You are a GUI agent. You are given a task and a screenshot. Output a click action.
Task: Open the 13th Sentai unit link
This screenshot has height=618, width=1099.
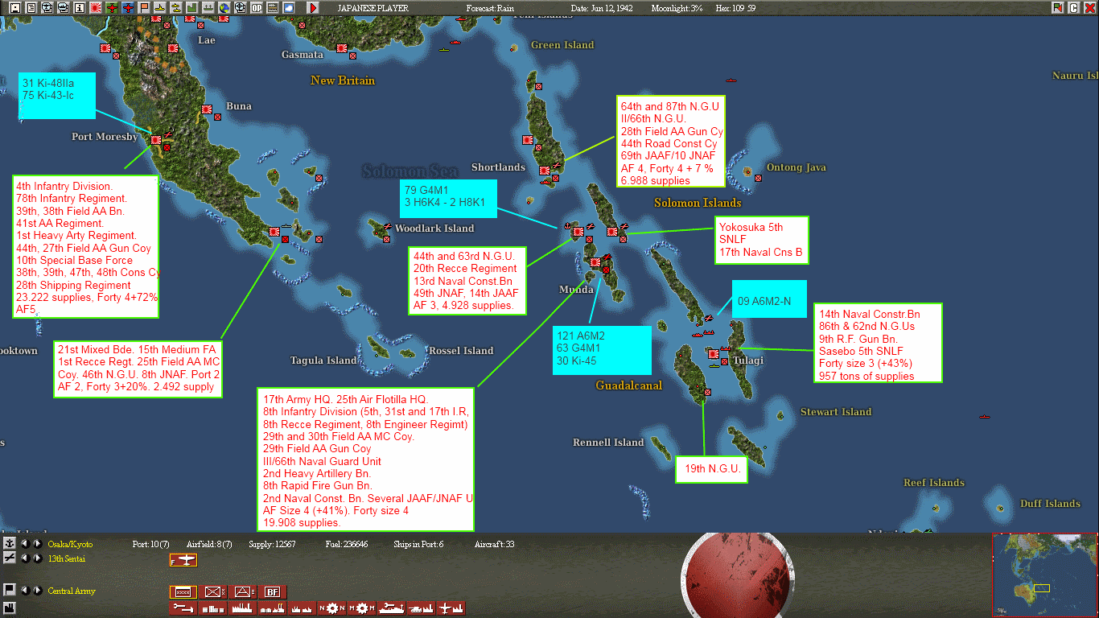point(66,558)
